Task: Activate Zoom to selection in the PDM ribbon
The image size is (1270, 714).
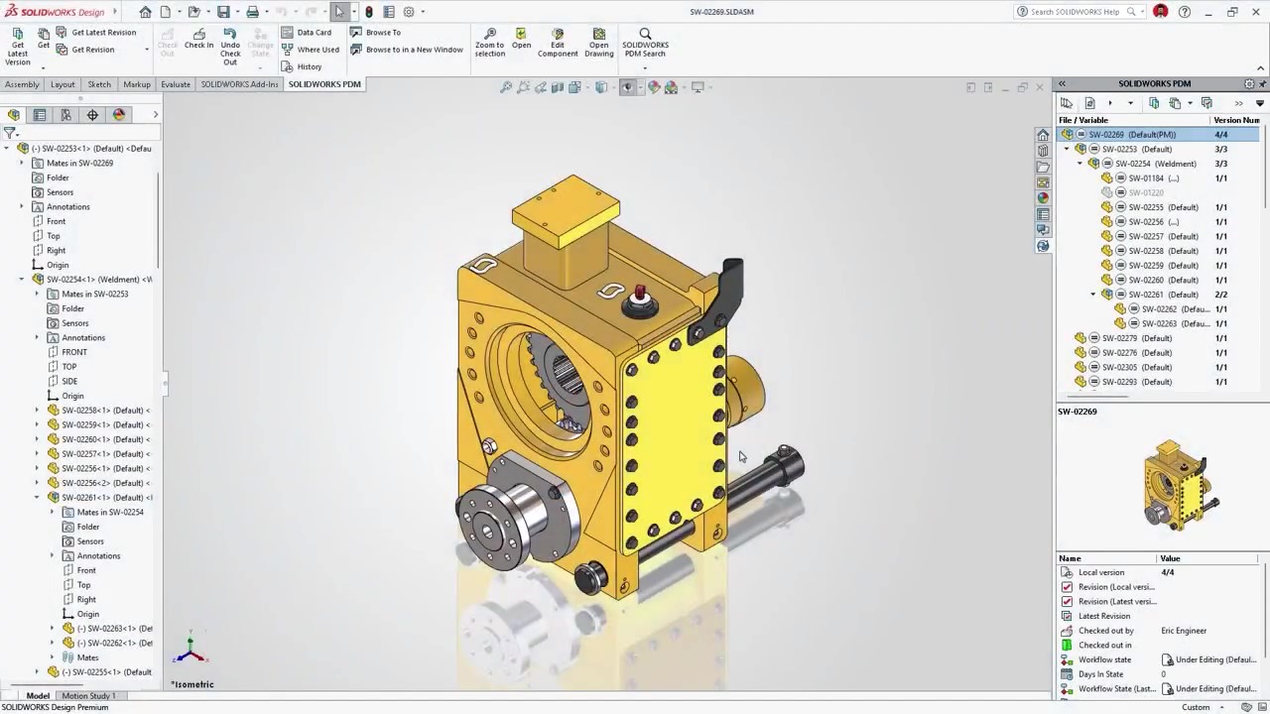Action: (x=489, y=42)
